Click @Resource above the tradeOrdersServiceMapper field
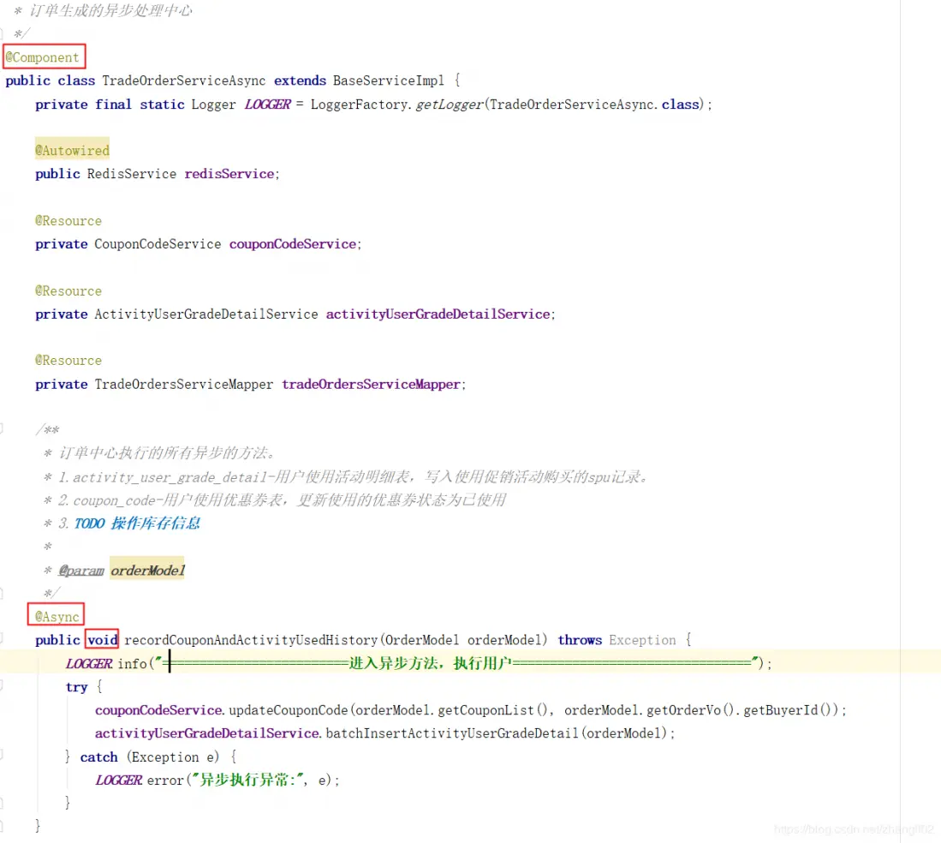The height and width of the screenshot is (843, 941). 68,361
